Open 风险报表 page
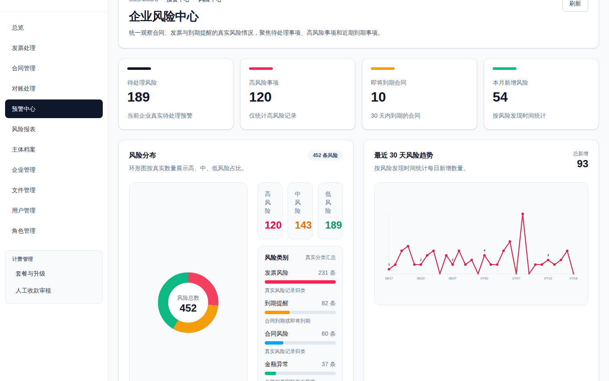The image size is (609, 381). pos(54,129)
